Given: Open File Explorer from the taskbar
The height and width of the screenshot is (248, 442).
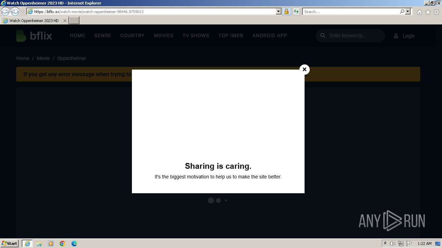Looking at the screenshot, I should click(x=39, y=244).
